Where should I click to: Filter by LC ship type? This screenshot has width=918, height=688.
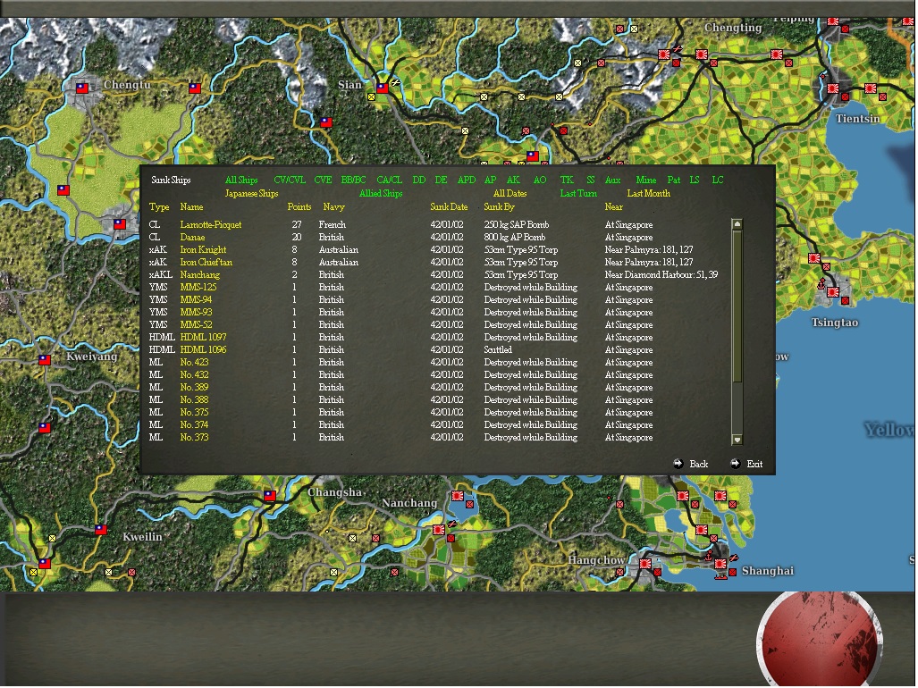coord(718,180)
